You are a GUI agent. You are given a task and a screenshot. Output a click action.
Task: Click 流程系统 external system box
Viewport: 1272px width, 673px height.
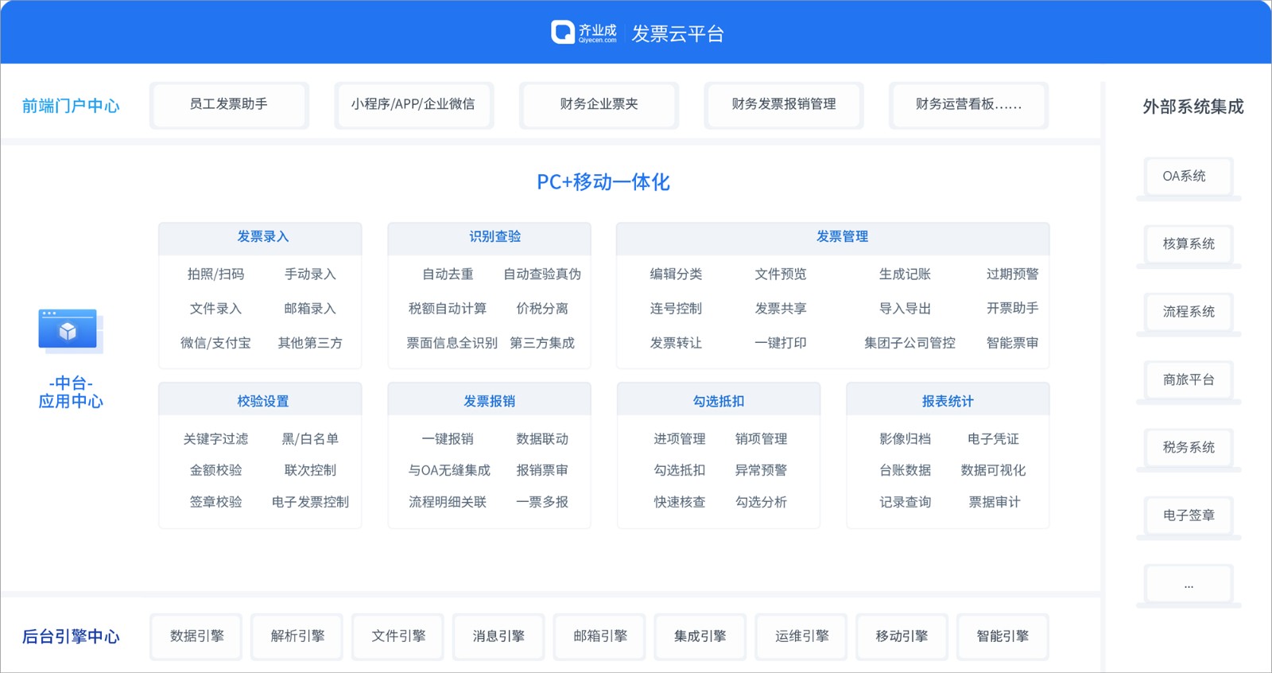pos(1189,312)
